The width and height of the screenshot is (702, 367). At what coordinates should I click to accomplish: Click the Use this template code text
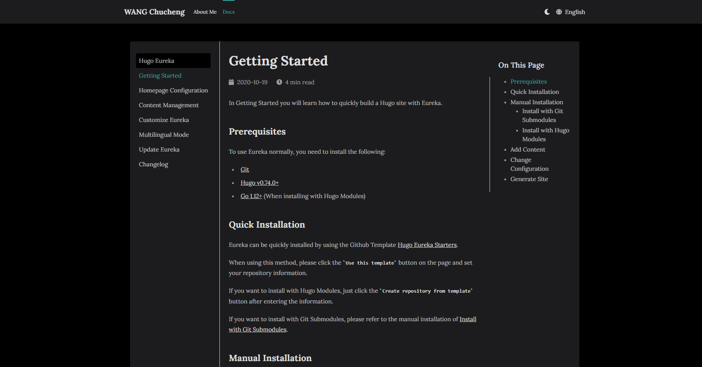[x=370, y=263]
